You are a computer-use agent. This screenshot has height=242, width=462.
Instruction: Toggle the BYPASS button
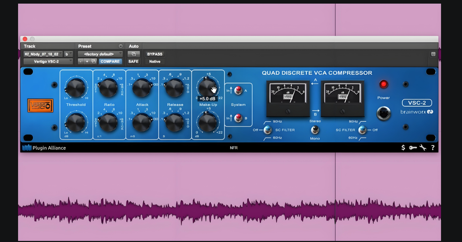point(155,54)
